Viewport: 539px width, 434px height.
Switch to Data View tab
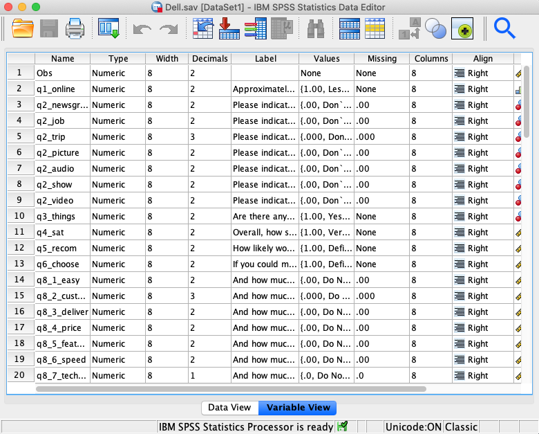229,408
